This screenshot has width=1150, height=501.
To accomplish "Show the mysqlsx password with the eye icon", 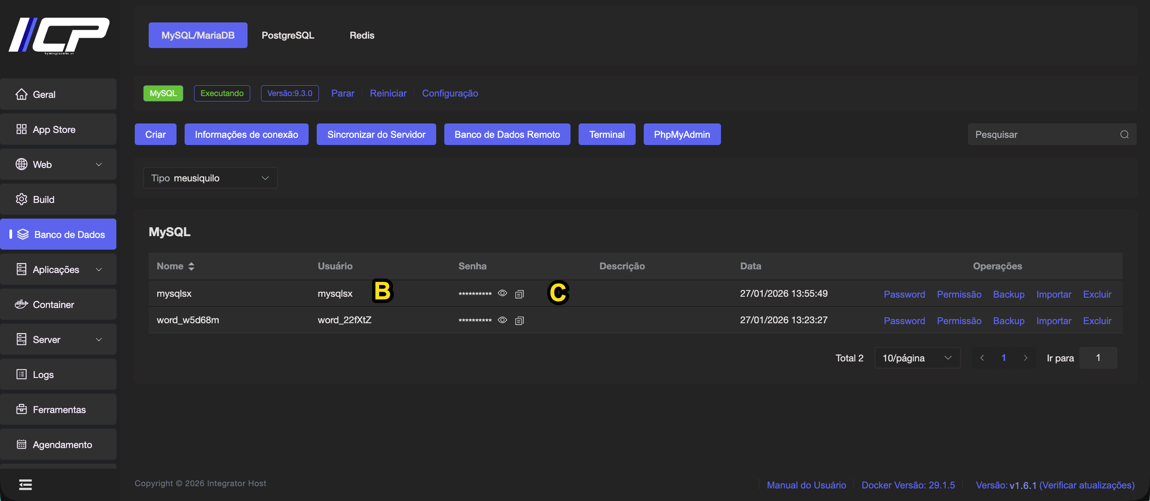I will point(502,294).
